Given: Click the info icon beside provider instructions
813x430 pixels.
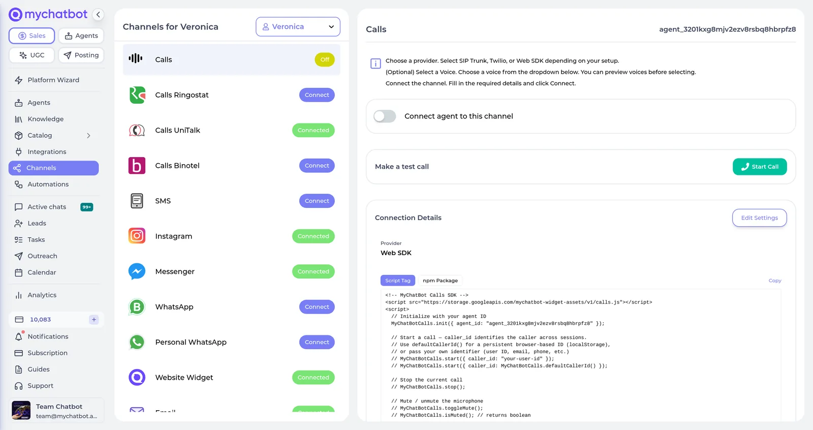Looking at the screenshot, I should click(x=376, y=64).
